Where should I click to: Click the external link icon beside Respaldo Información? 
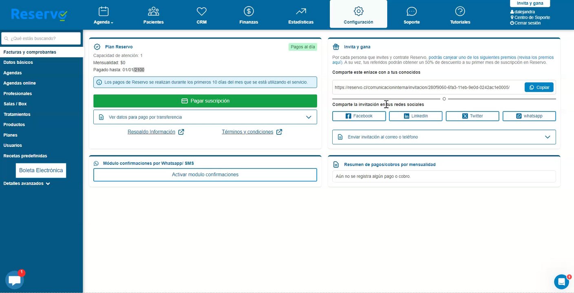point(181,132)
